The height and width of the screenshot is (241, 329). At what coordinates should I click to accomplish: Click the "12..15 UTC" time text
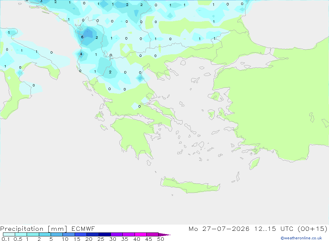[x=274, y=229]
